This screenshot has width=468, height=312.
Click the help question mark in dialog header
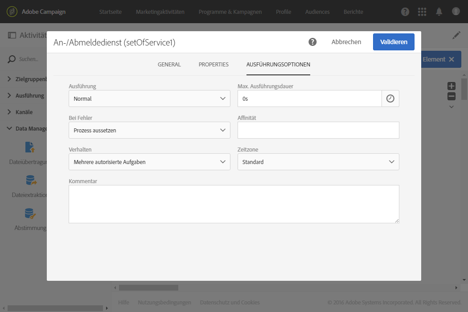(312, 42)
